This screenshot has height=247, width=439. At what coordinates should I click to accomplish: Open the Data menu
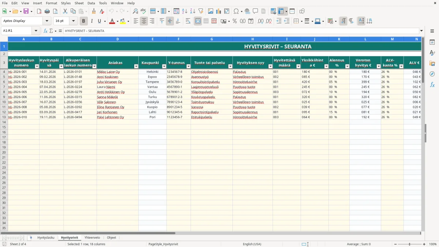tap(91, 3)
